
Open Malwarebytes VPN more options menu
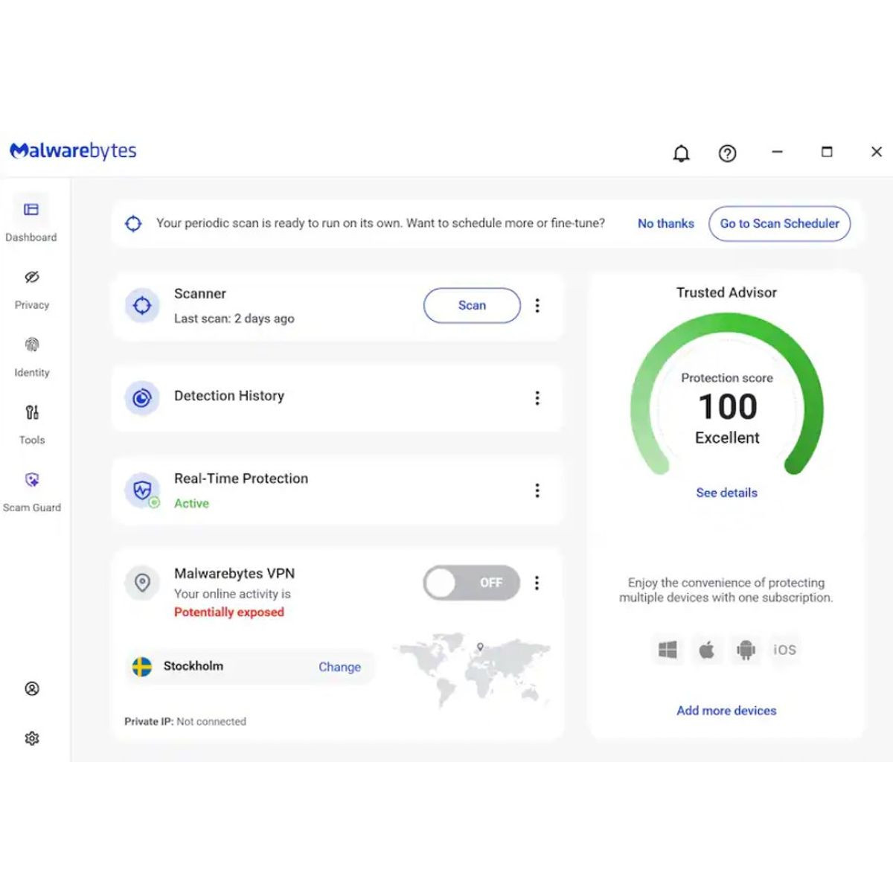pyautogui.click(x=537, y=583)
